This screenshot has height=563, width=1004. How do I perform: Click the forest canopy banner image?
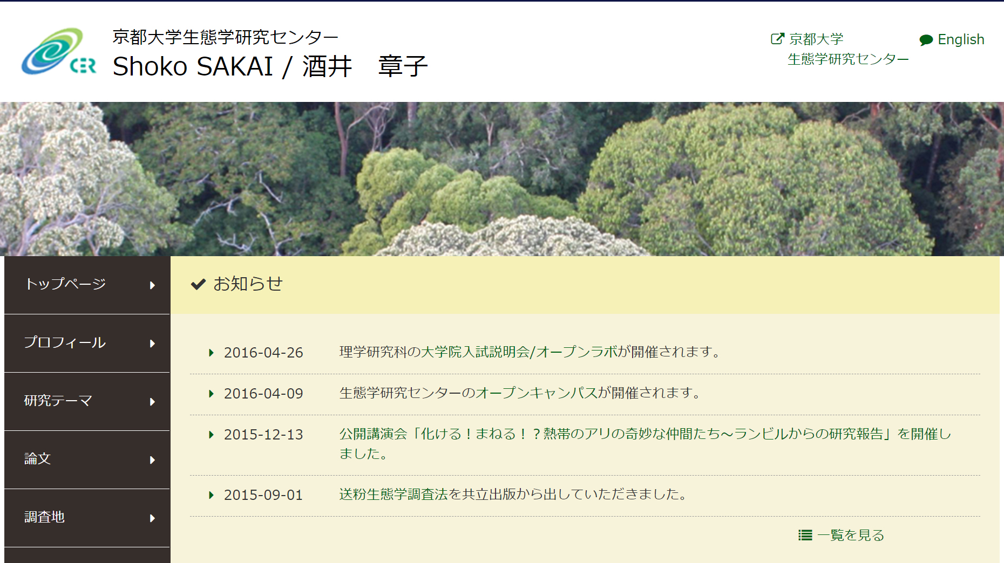[x=502, y=179]
